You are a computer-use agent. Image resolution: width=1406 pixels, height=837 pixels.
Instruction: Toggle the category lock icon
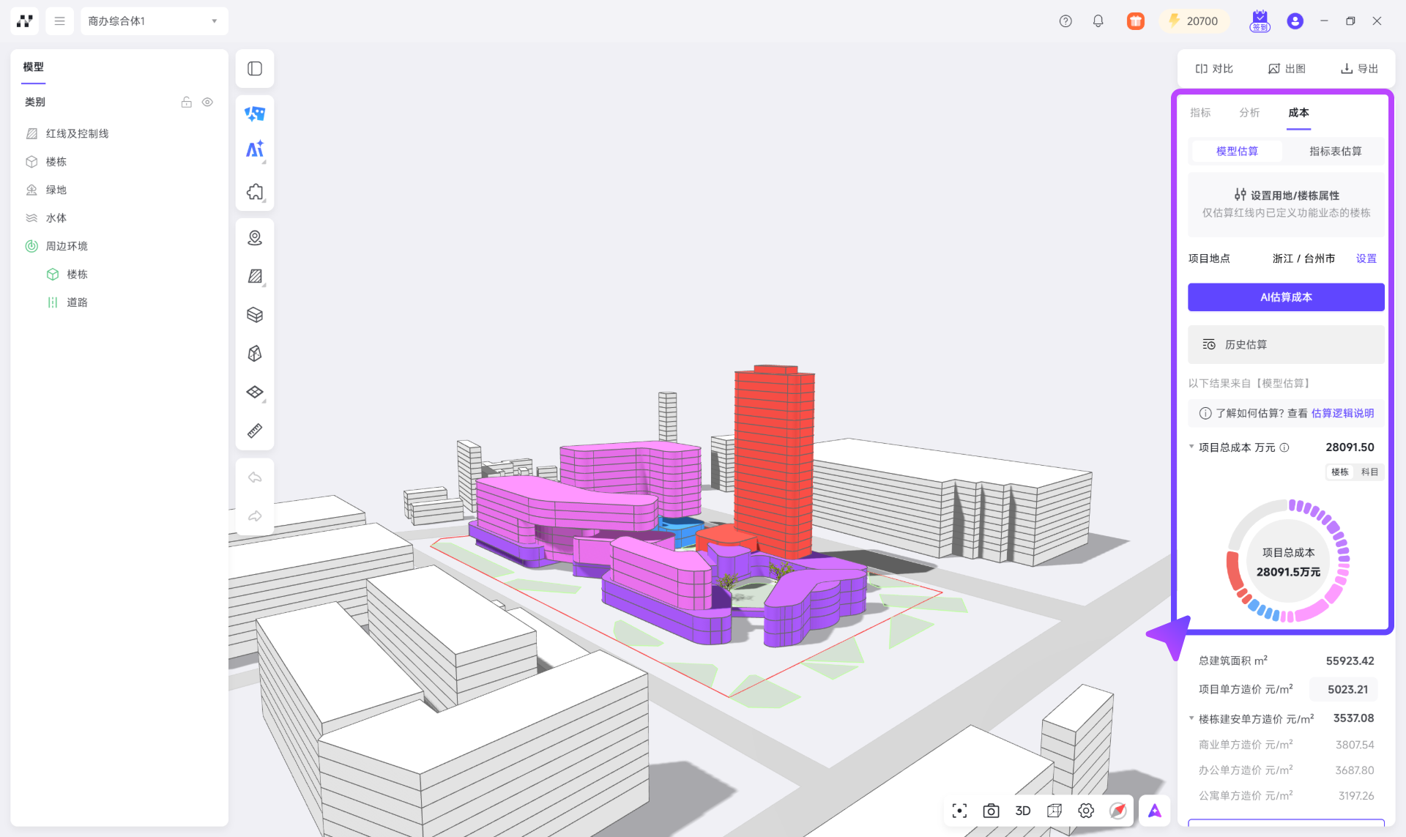click(x=187, y=103)
